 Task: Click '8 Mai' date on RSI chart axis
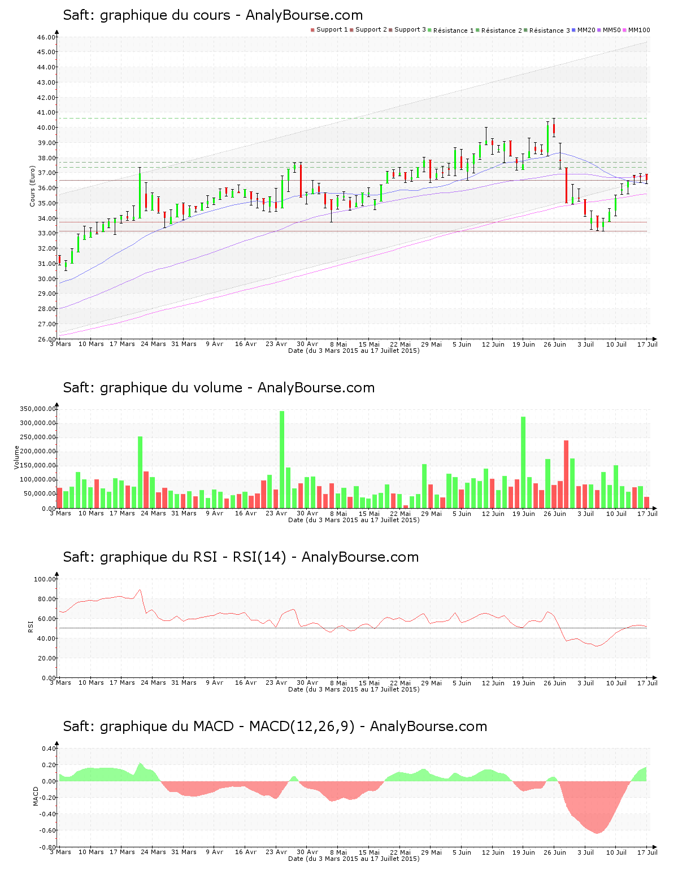tap(338, 683)
